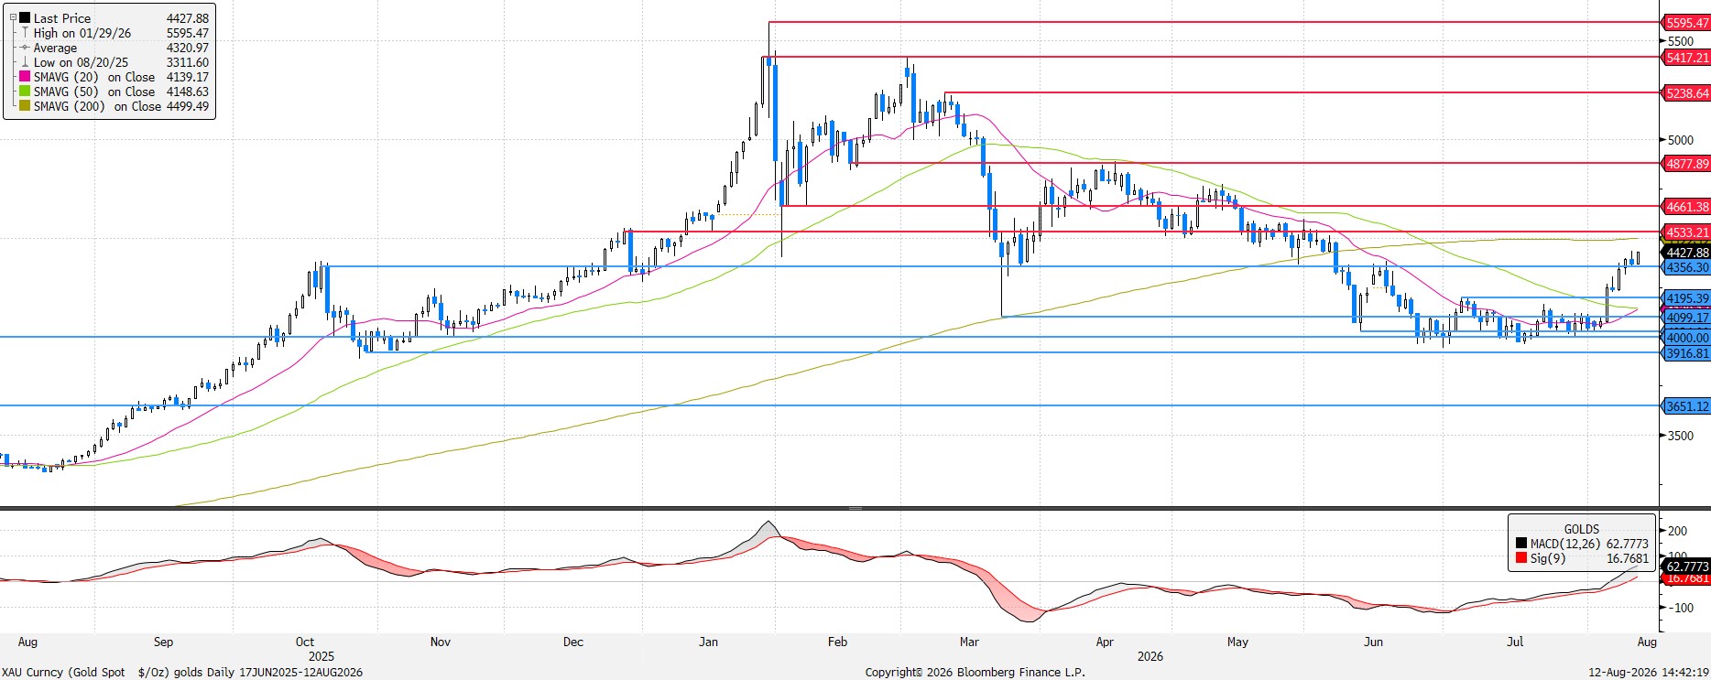Click the GOLDS title in MACD legend

1581,529
